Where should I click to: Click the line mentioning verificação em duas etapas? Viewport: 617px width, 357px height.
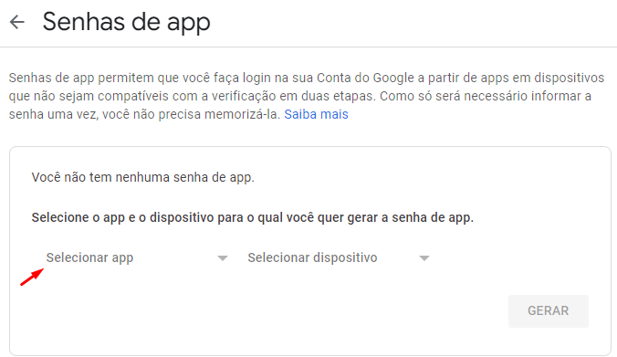pos(300,96)
